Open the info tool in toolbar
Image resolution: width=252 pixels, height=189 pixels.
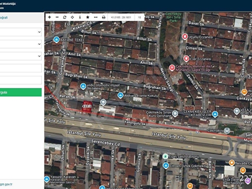point(80,17)
